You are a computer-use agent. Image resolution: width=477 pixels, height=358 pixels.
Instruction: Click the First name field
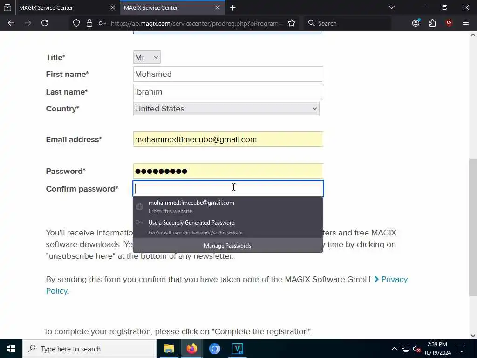228,74
